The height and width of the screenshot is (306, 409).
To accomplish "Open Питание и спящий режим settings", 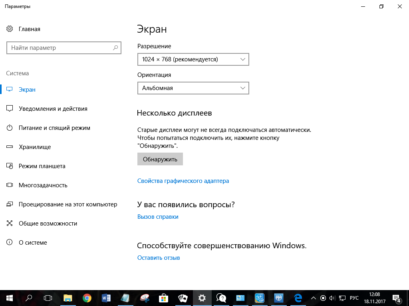I will point(54,128).
